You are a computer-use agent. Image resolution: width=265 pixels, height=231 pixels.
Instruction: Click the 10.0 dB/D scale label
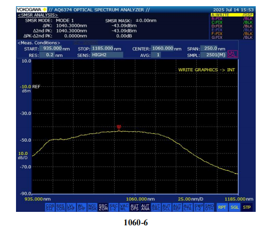[23, 156]
